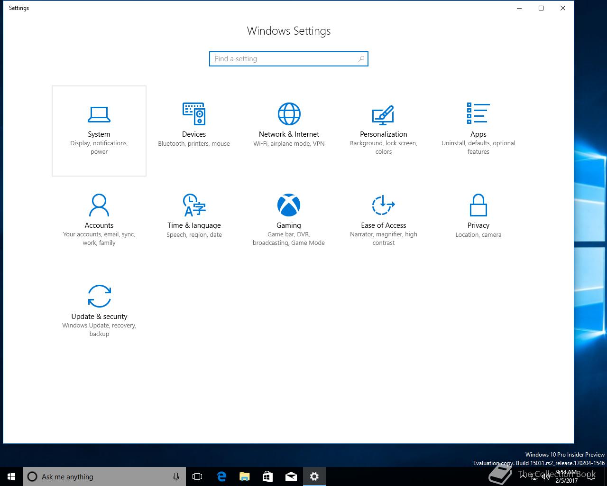Open the Ease of Access icon
This screenshot has width=607, height=486.
pyautogui.click(x=384, y=205)
